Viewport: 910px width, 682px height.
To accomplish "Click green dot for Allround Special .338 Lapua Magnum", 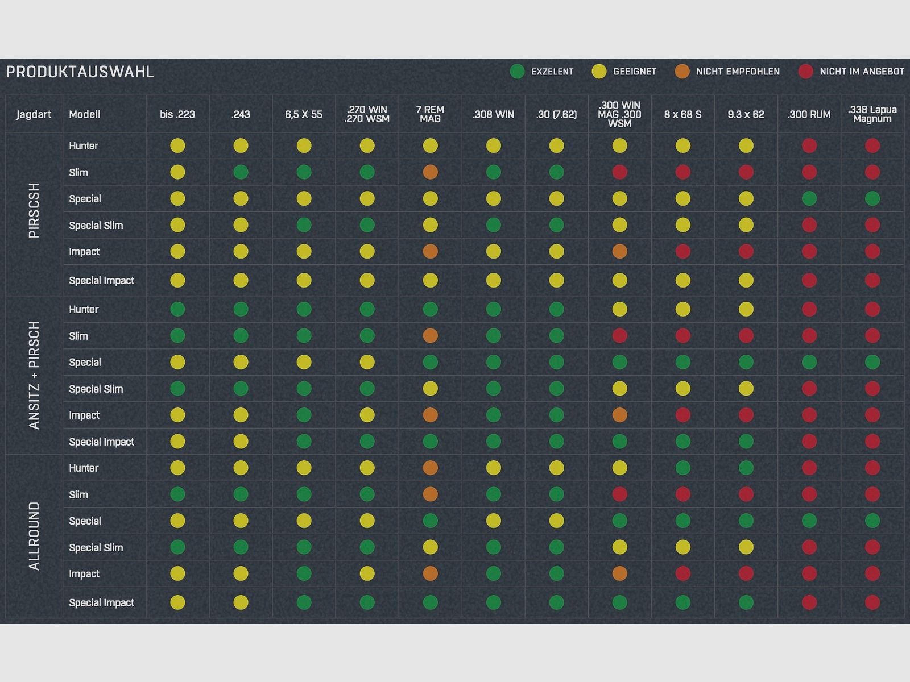I will point(872,521).
